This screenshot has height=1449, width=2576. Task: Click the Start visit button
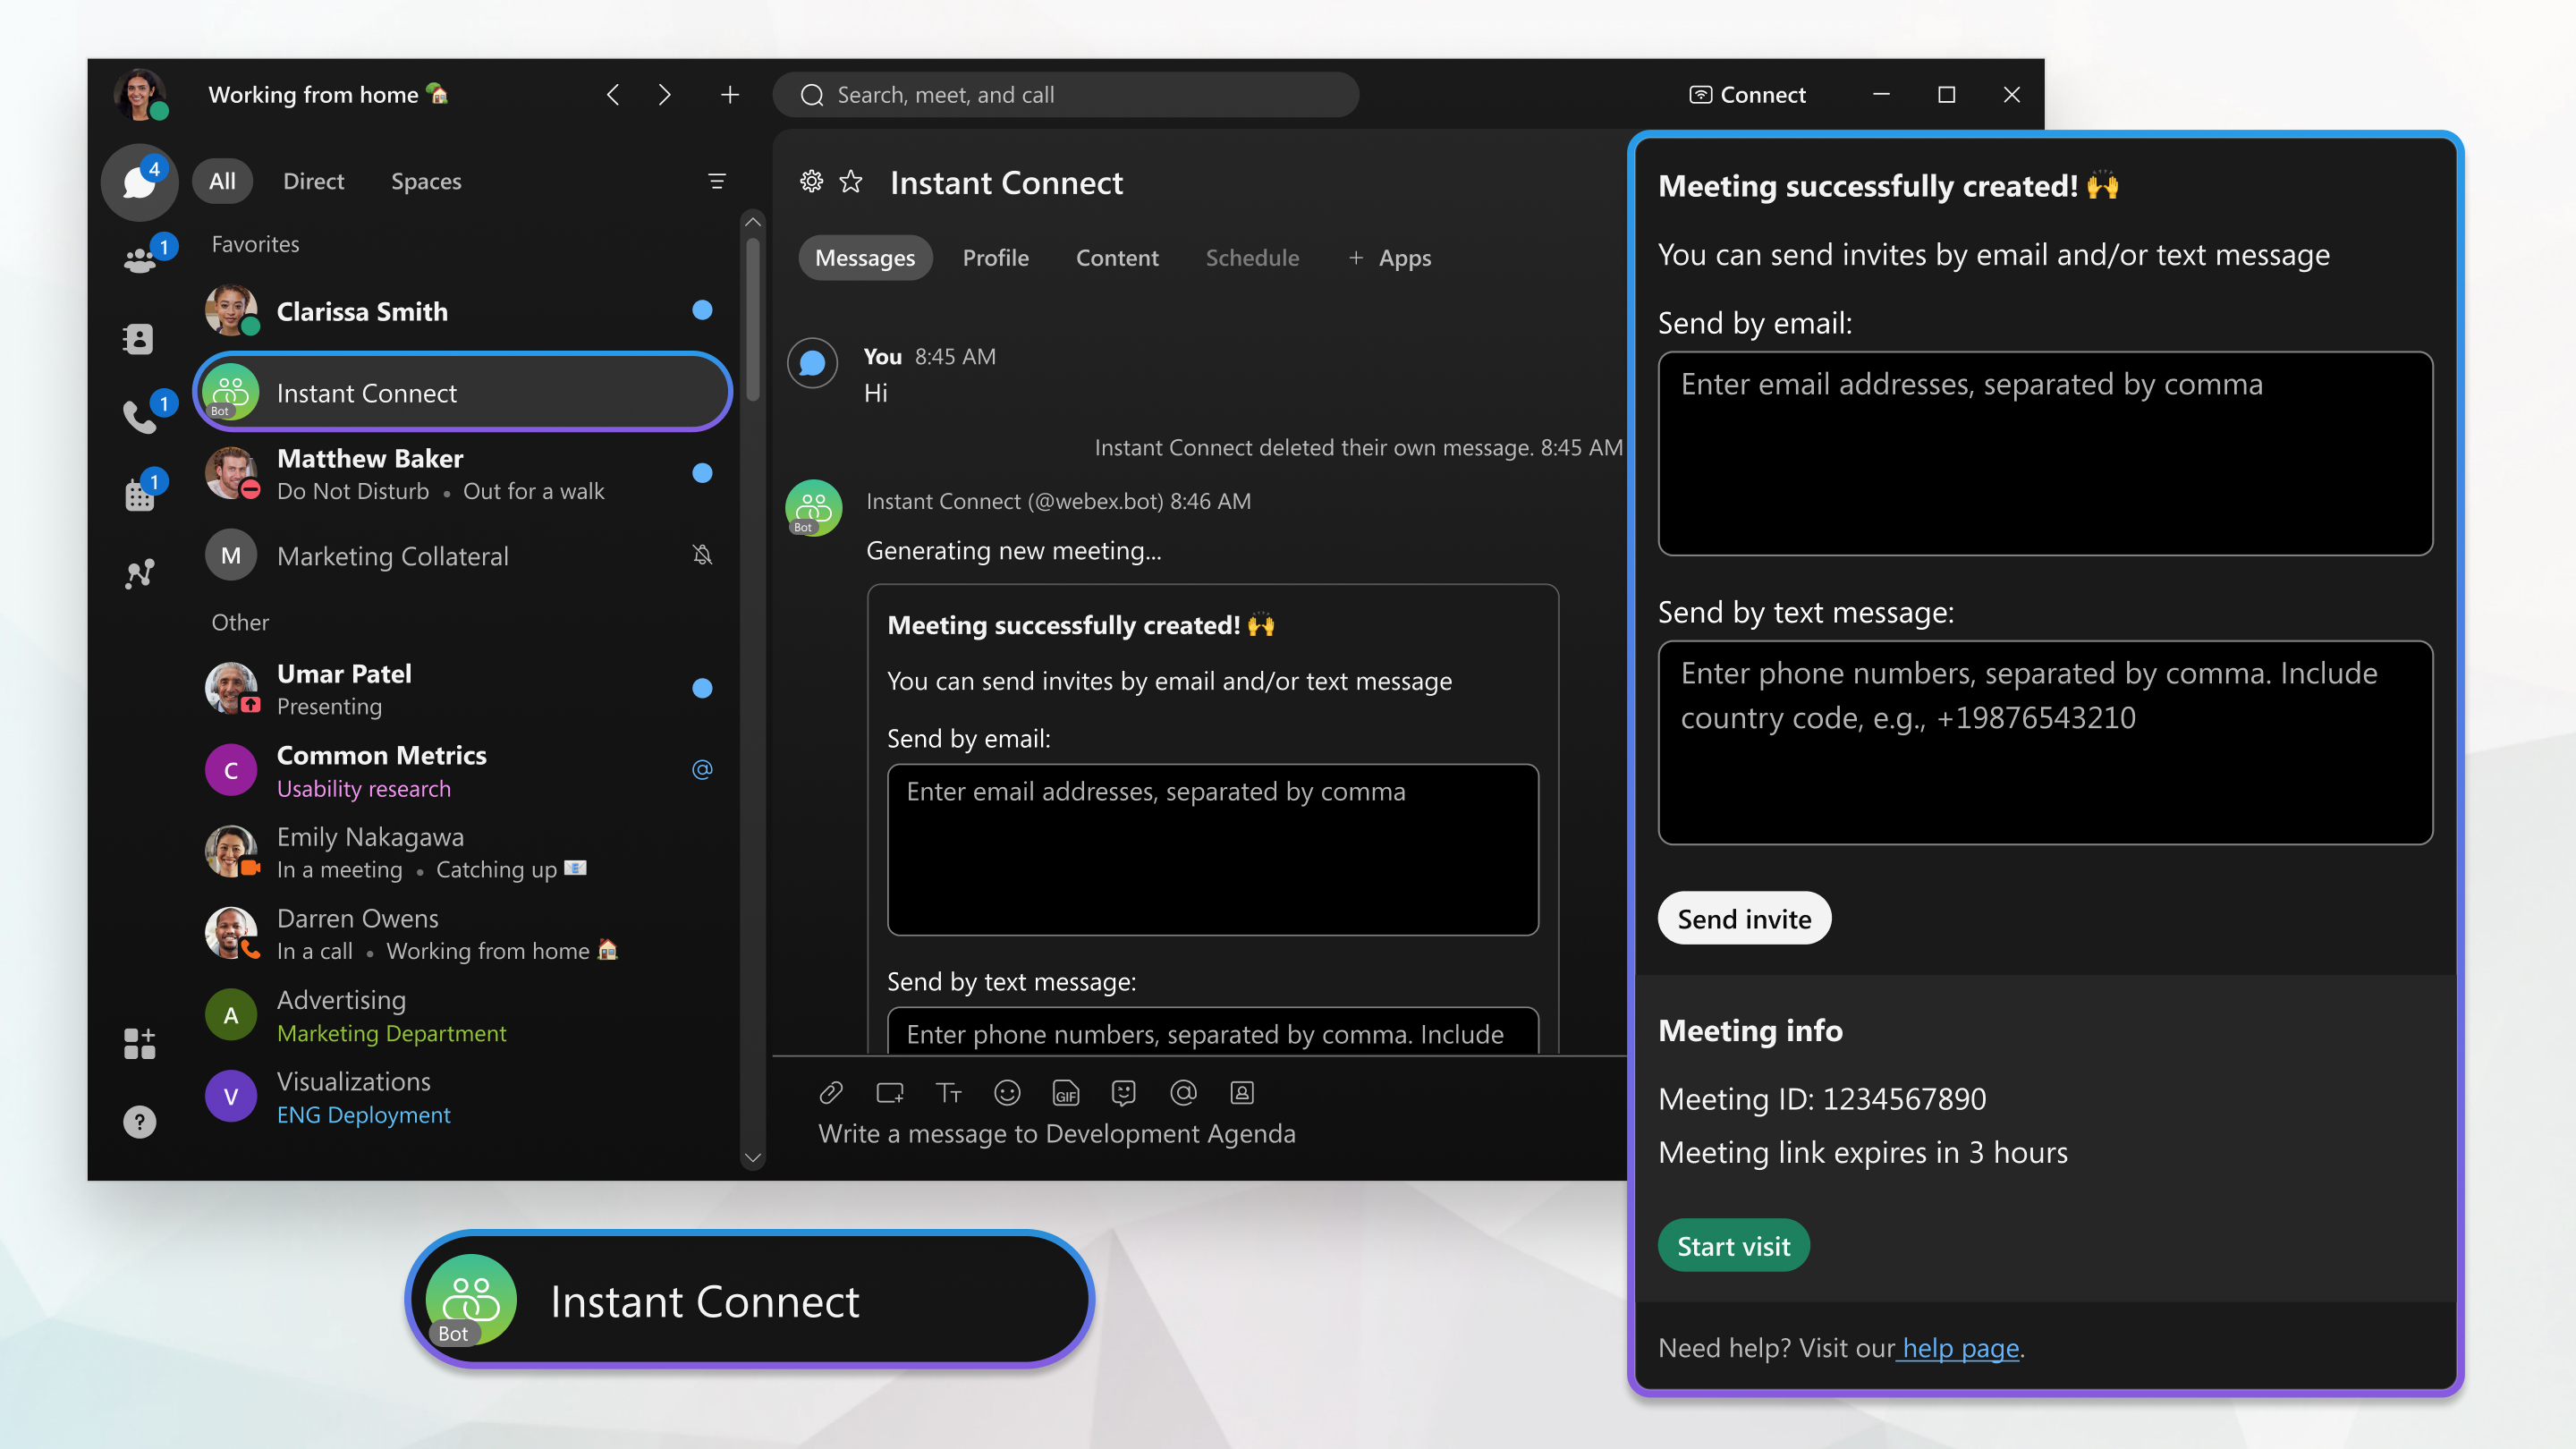[x=1733, y=1246]
